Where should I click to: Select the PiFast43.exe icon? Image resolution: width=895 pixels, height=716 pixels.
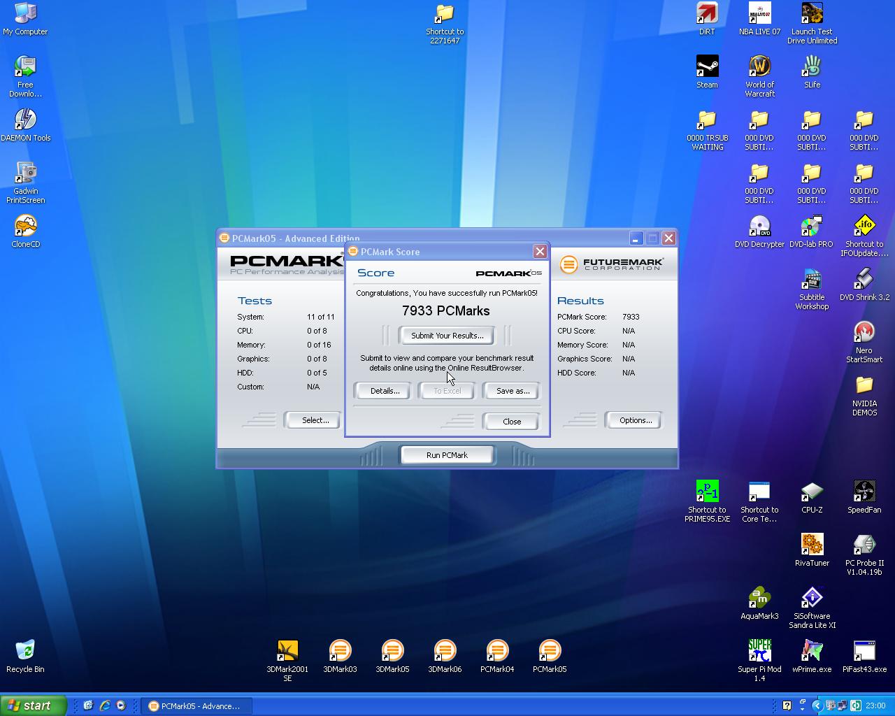(864, 657)
